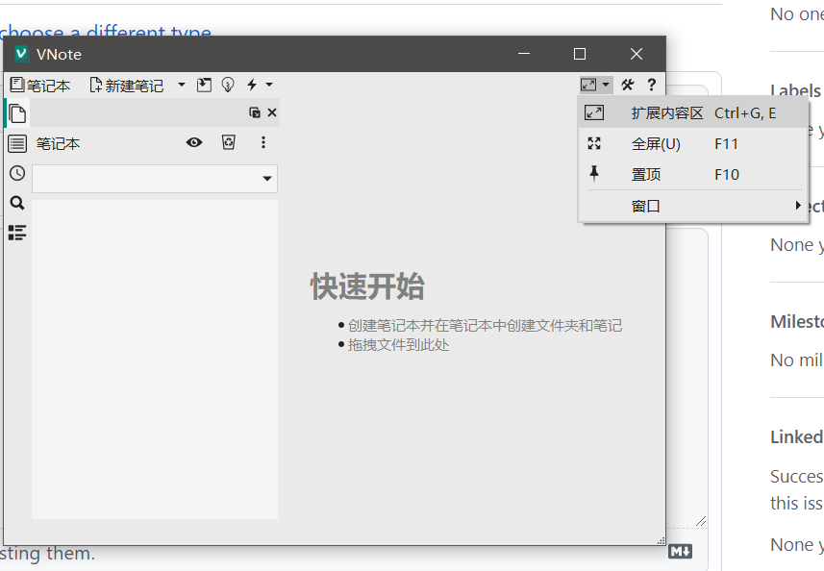Click the empty notebook tree area

coord(155,360)
